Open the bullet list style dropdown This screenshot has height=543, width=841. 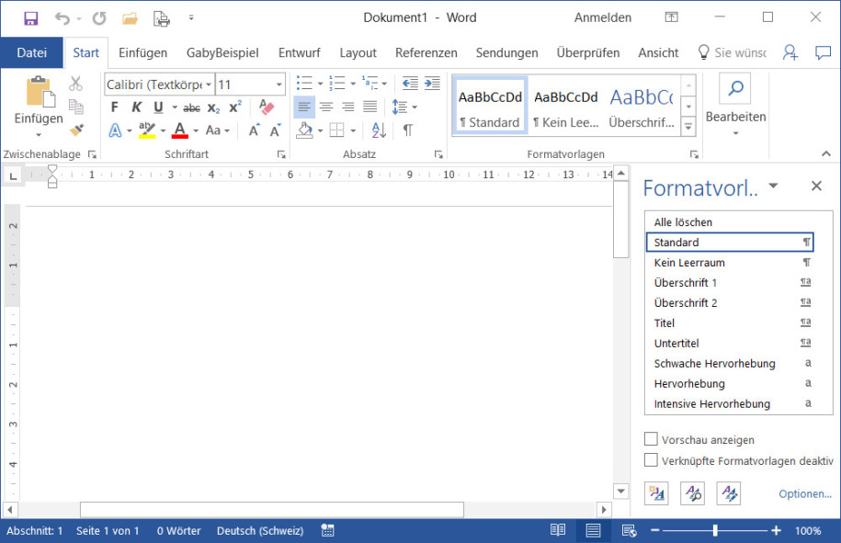(320, 84)
